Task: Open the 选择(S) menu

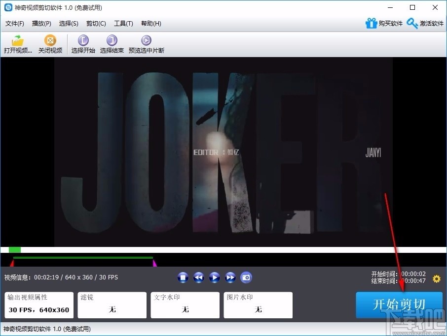Action: pos(69,24)
